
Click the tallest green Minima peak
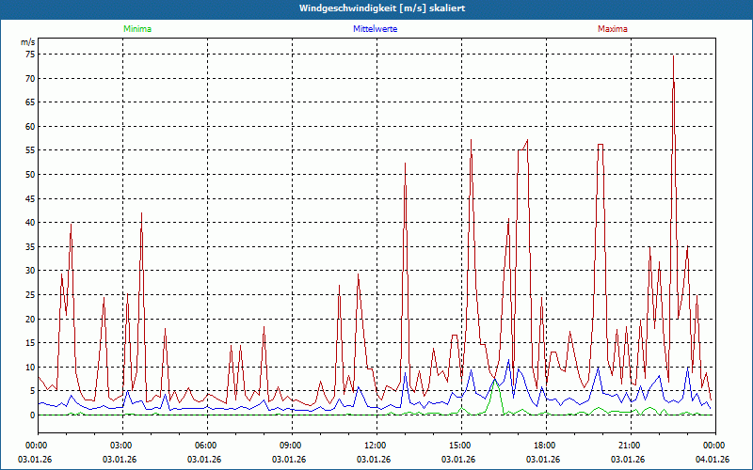[x=495, y=380]
